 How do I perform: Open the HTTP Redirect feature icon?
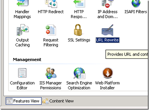point(51,4)
